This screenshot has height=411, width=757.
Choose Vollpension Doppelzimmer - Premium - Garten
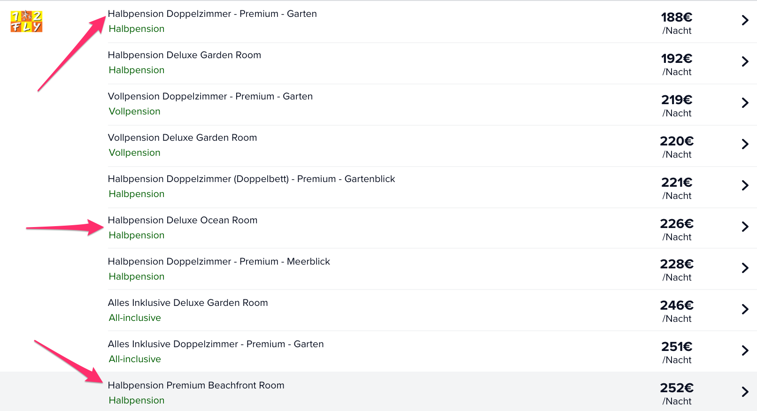tap(210, 97)
